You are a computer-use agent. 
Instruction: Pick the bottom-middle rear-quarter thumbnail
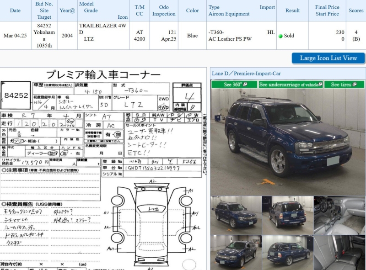click(x=287, y=252)
